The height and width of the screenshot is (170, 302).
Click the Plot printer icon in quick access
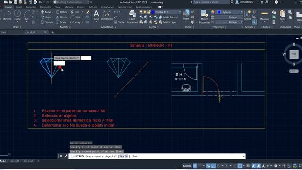click(x=35, y=2)
